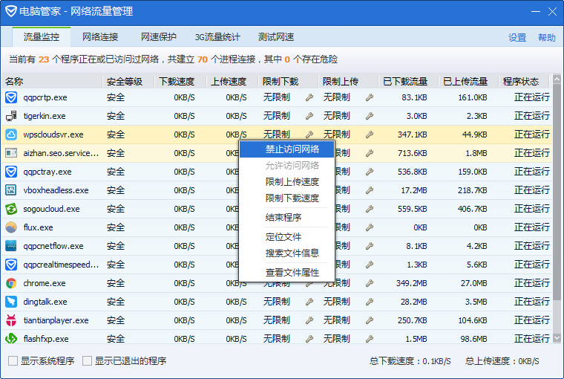This screenshot has height=379, width=564.
Task: Open the 设置 settings link
Action: 517,38
